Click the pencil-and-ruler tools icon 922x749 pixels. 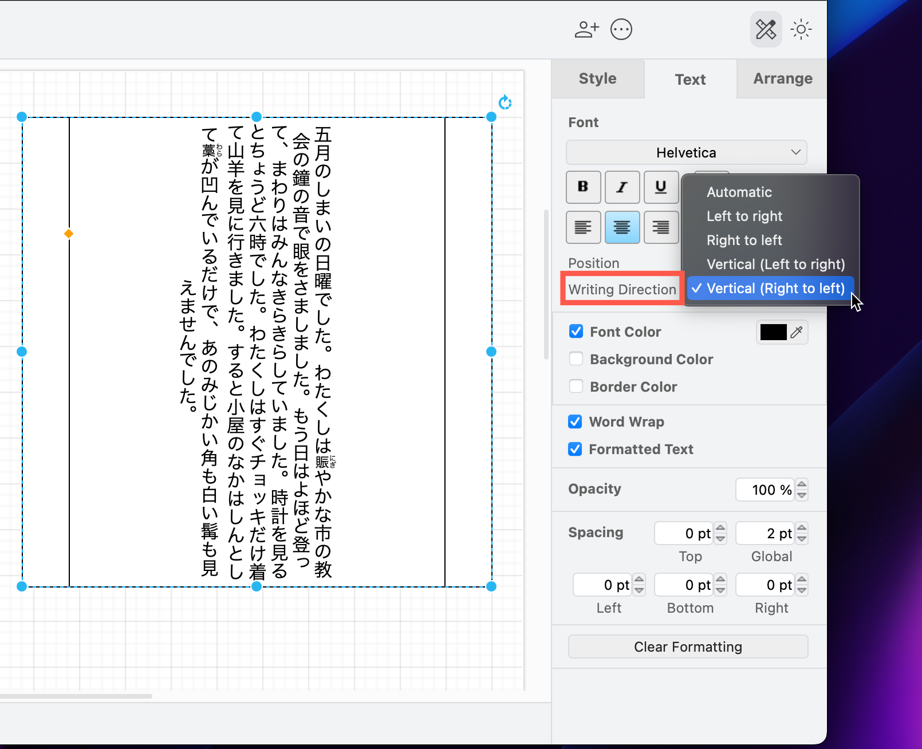[766, 29]
